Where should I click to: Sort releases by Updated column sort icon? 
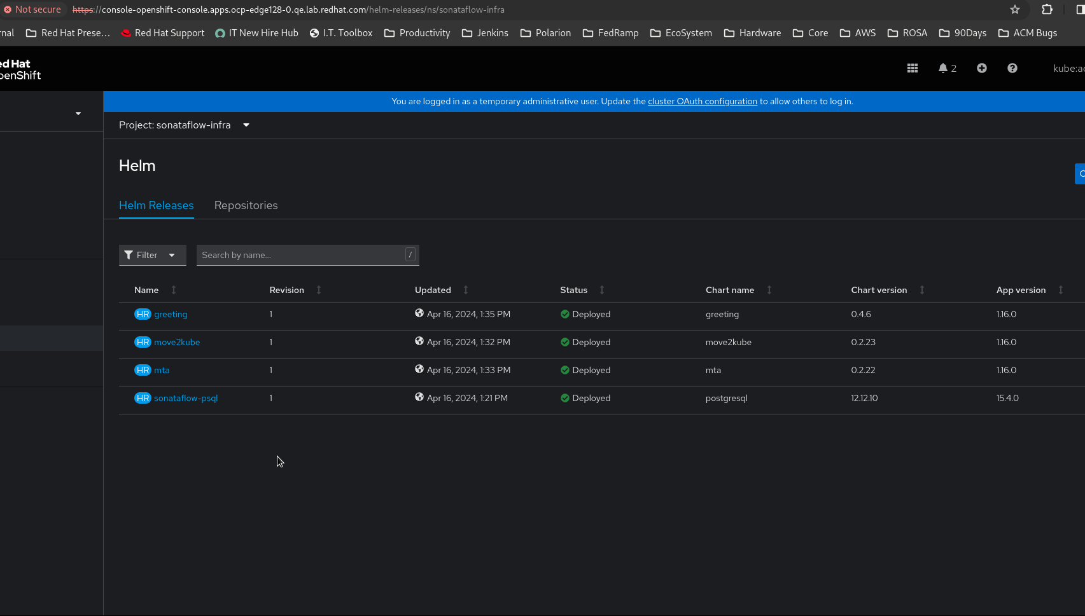pyautogui.click(x=466, y=290)
